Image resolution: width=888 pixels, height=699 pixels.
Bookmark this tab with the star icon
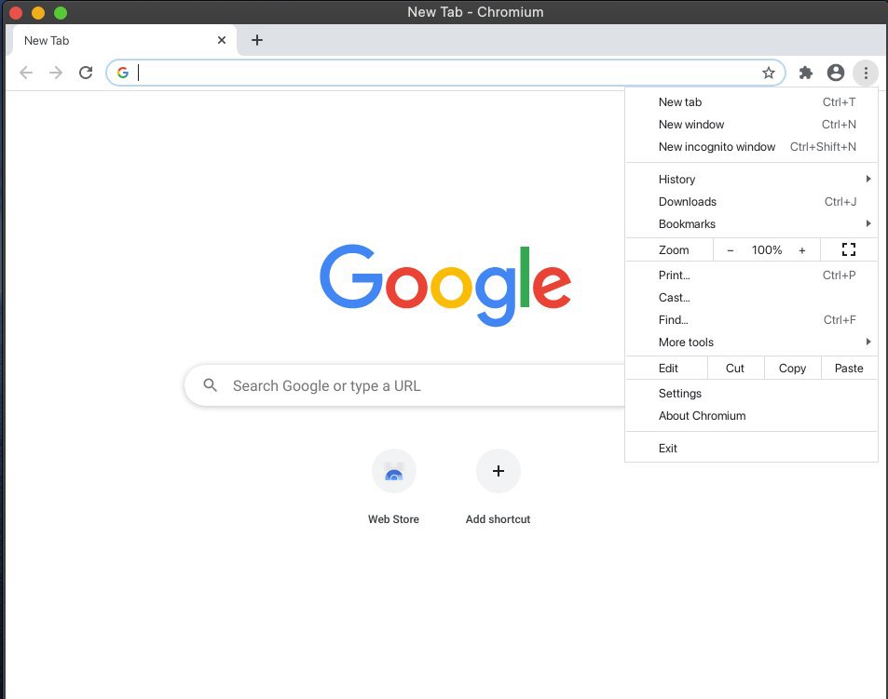pos(768,73)
